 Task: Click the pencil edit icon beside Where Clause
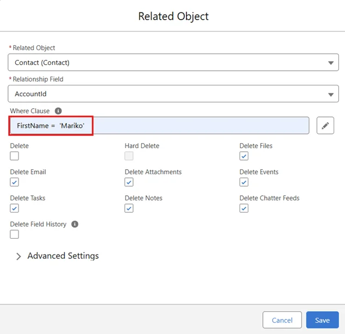[325, 126]
